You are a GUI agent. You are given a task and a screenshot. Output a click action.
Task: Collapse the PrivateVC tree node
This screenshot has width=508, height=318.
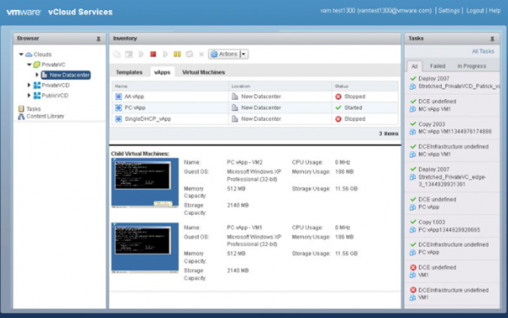(29, 65)
